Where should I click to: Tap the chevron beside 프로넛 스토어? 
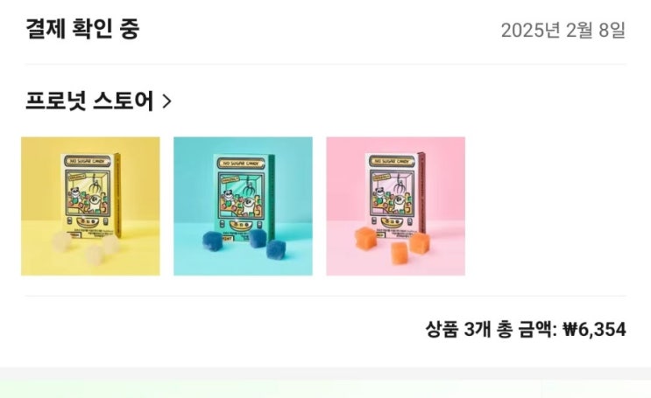pyautogui.click(x=166, y=101)
